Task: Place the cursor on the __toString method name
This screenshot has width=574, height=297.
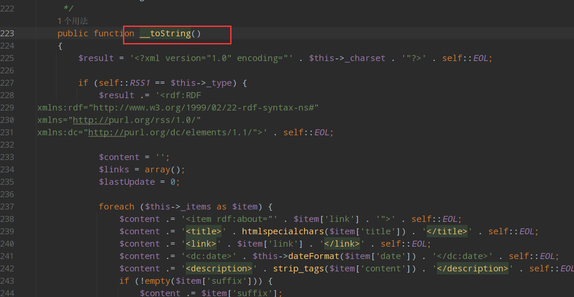Action: 165,33
